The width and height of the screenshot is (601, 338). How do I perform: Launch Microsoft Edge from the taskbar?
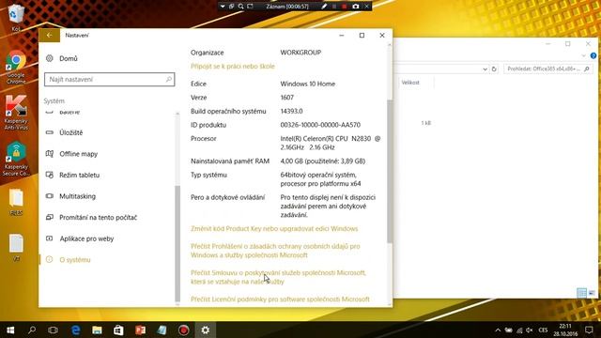click(75, 330)
